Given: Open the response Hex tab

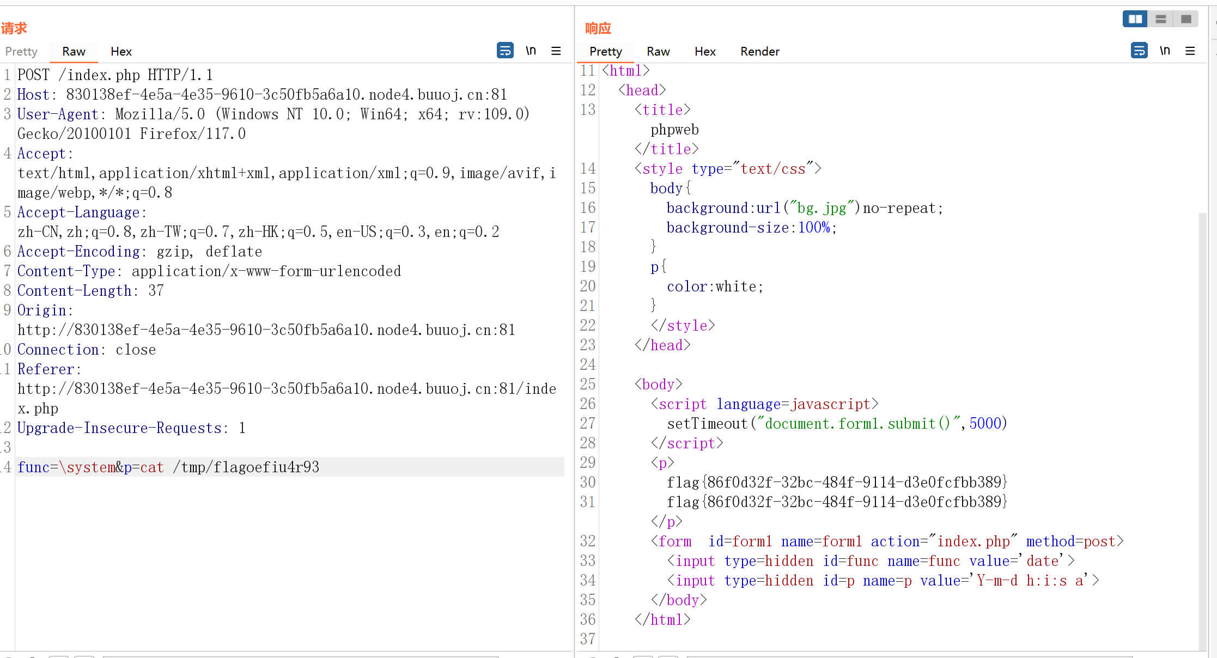Looking at the screenshot, I should tap(705, 52).
